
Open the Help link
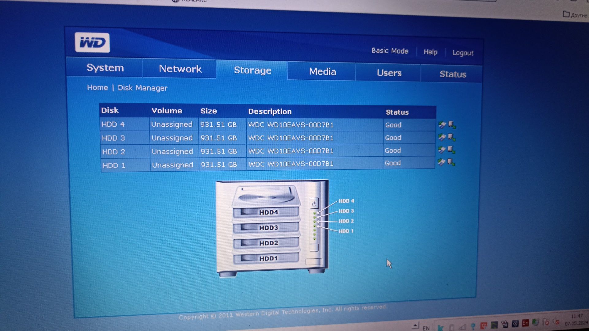click(x=430, y=52)
